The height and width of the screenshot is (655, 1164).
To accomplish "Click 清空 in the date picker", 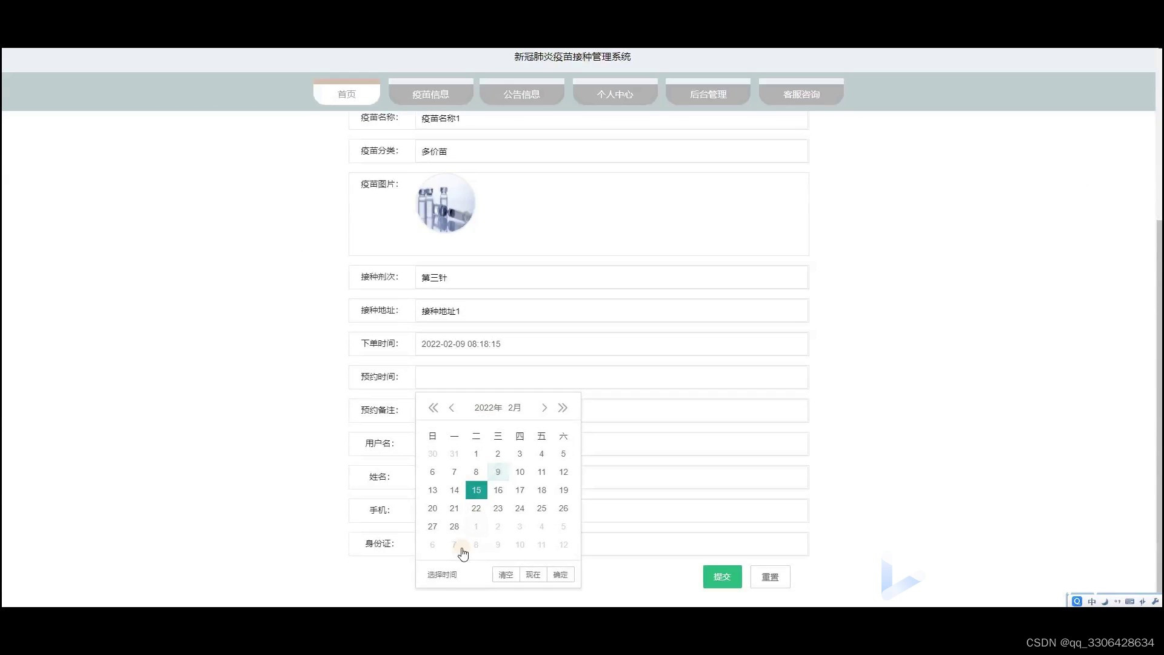I will 506,574.
